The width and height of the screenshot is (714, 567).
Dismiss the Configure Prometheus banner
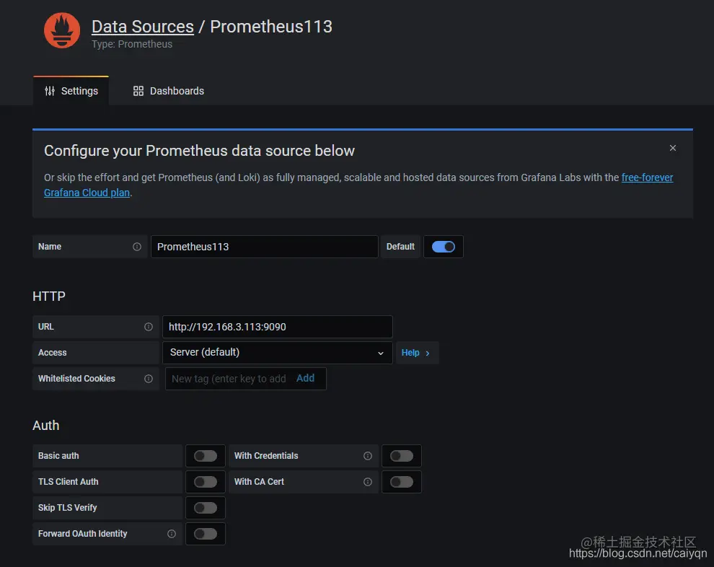(x=673, y=148)
